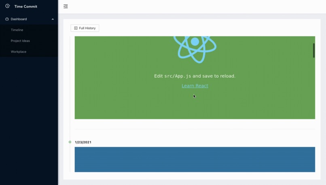Viewport: 326px width, 185px height.
Task: Click the preview's vertical scrollbar thumb
Action: pyautogui.click(x=314, y=51)
